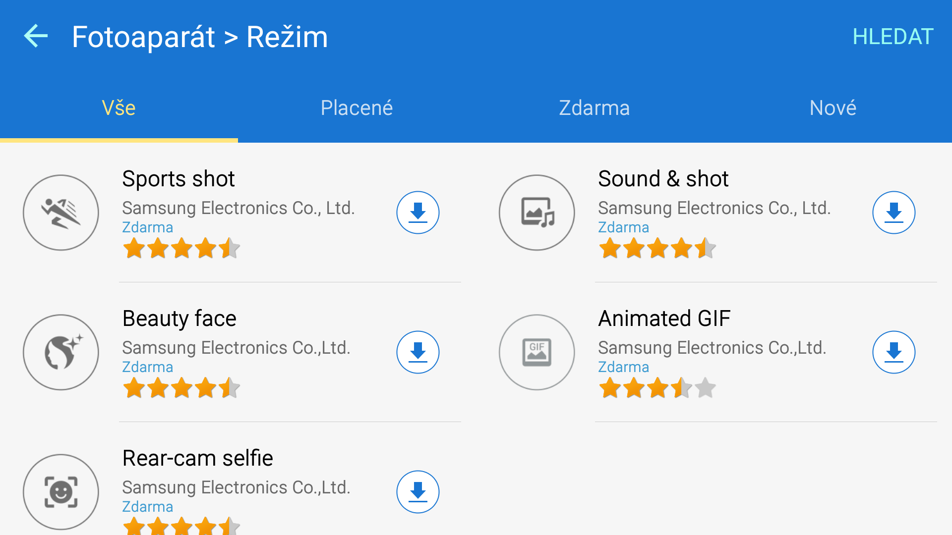Open the Rear-cam selfie face icon

61,492
